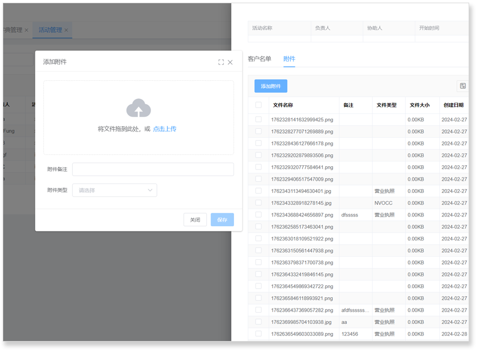The width and height of the screenshot is (482, 356).
Task: Check row 1762343328918278145.jpg
Action: [259, 203]
